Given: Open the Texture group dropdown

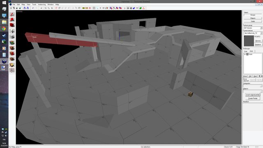Looking at the screenshot, I should (253, 28).
